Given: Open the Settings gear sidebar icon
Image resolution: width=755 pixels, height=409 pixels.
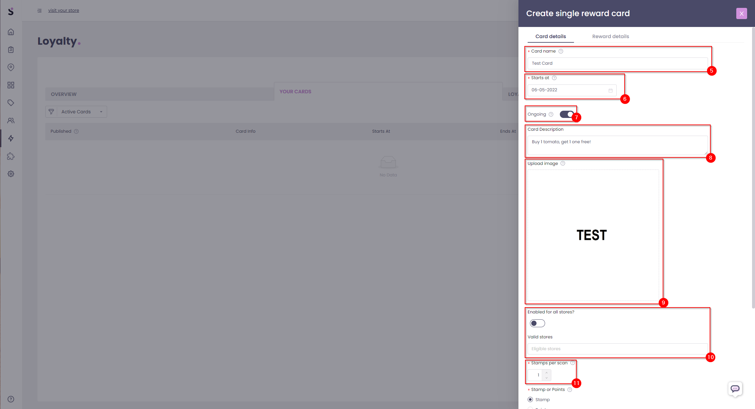Looking at the screenshot, I should tap(11, 174).
